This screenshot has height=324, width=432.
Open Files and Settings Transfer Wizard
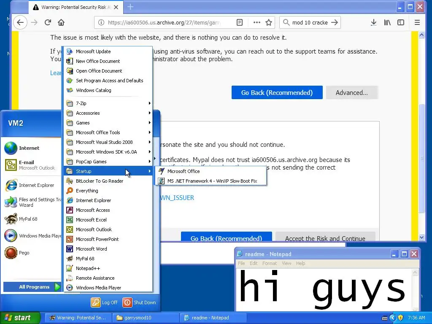32,202
